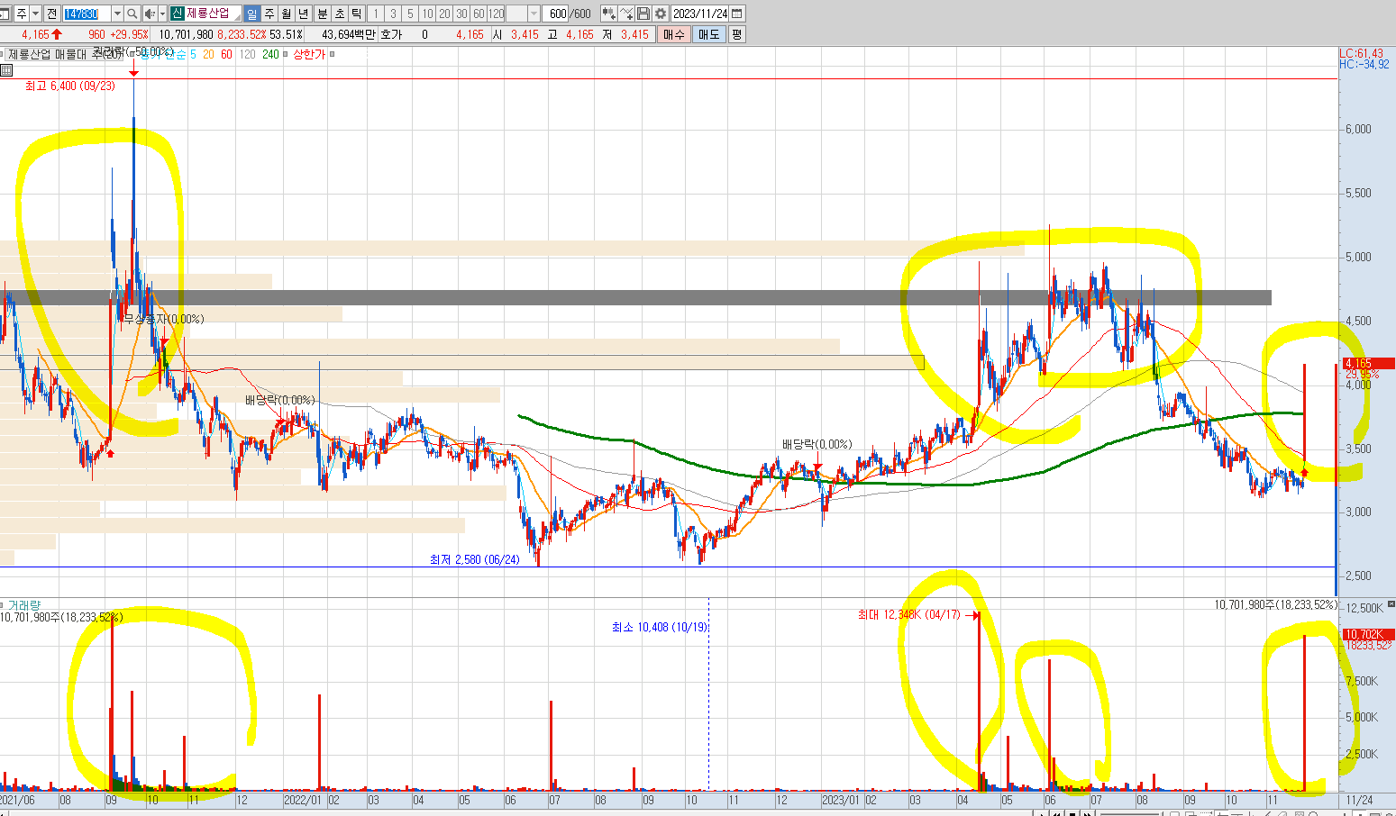Select monthly 월 chart period

pyautogui.click(x=286, y=14)
